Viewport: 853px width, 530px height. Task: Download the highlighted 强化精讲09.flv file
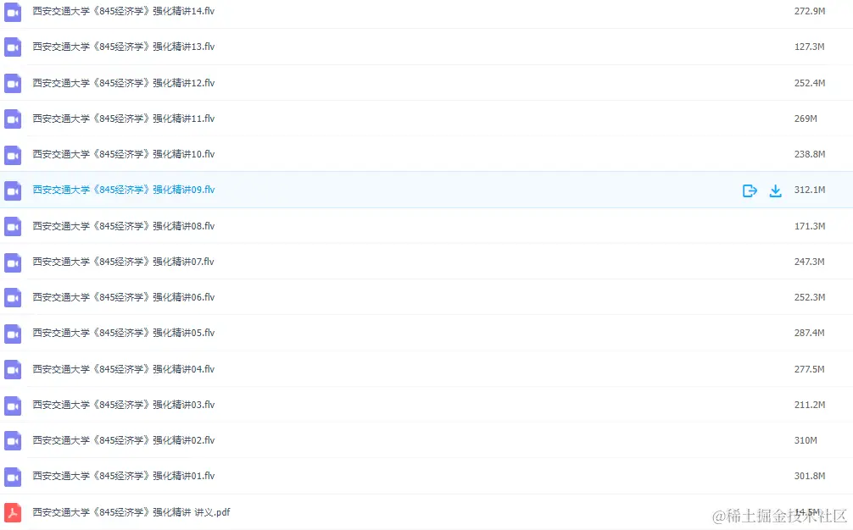point(775,190)
